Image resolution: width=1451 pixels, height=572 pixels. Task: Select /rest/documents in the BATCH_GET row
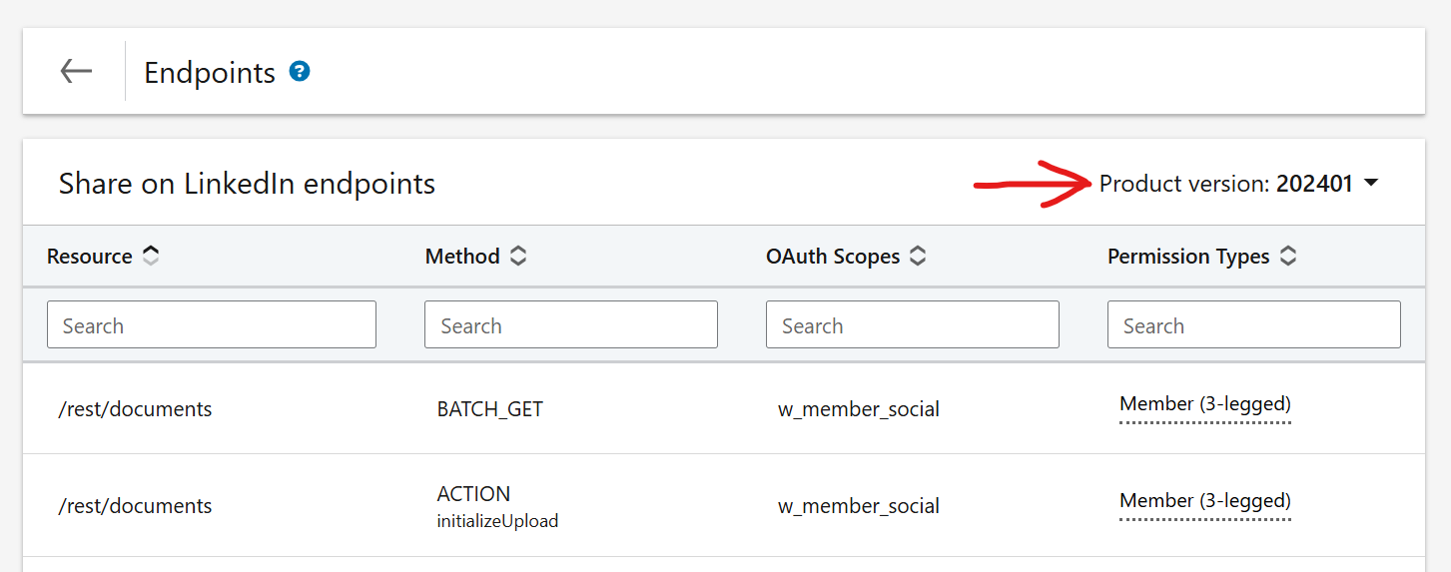135,409
